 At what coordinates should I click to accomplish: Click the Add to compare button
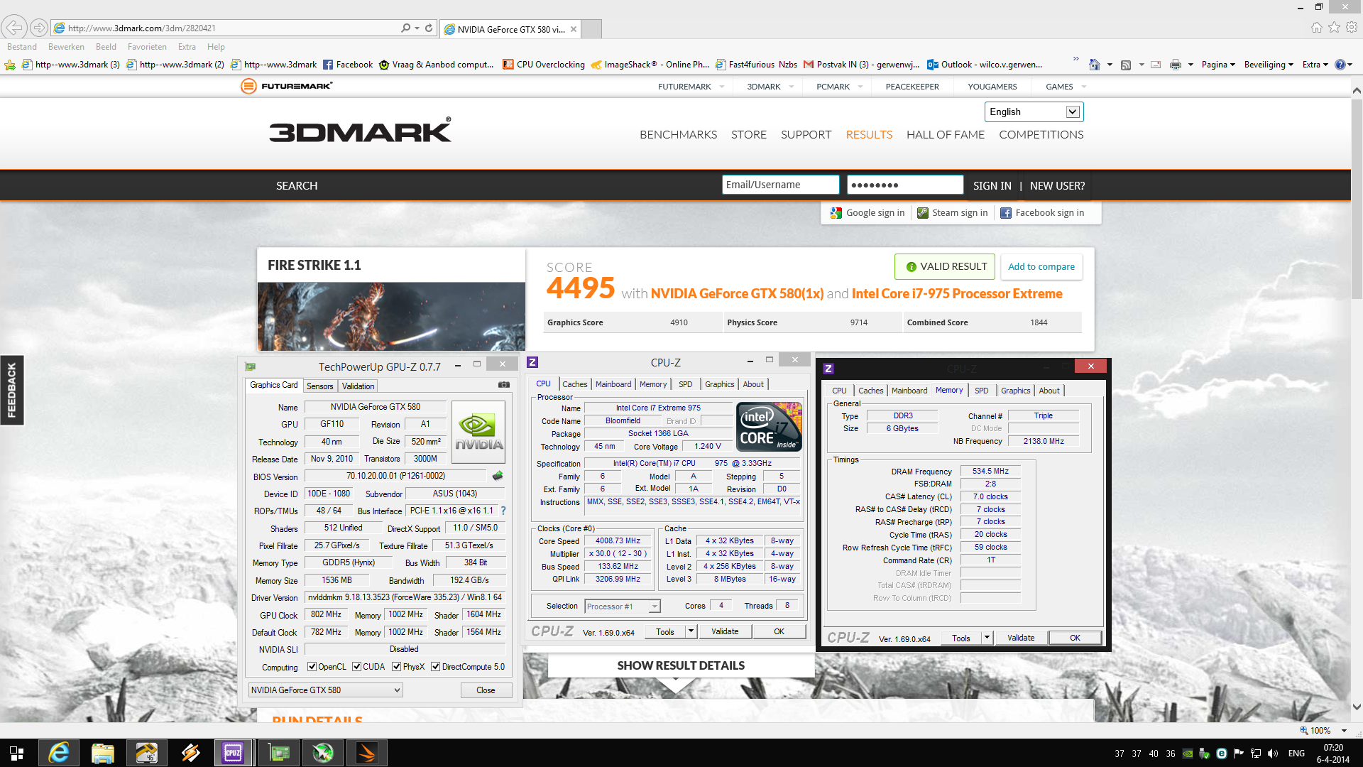click(x=1041, y=267)
